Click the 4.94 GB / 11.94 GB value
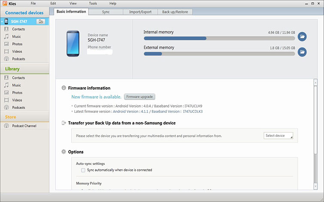This screenshot has width=324, height=202. tap(282, 33)
